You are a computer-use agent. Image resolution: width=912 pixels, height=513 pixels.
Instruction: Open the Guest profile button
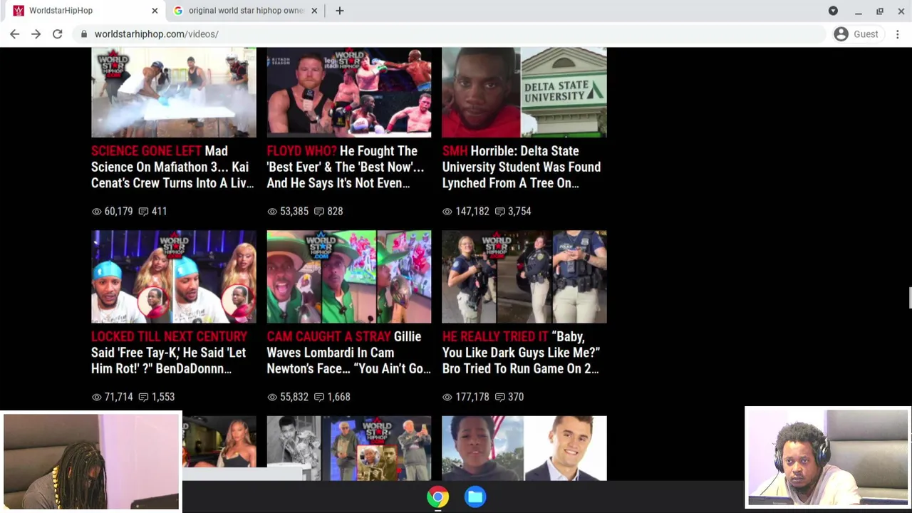[x=856, y=34]
